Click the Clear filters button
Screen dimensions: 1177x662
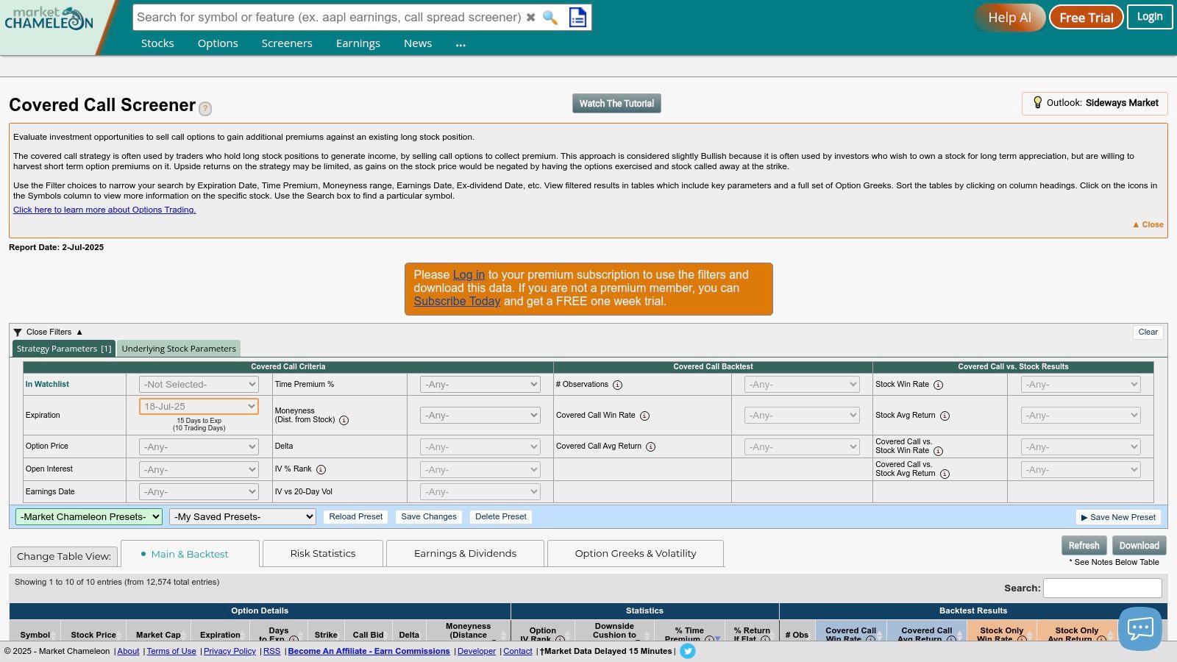pyautogui.click(x=1148, y=332)
